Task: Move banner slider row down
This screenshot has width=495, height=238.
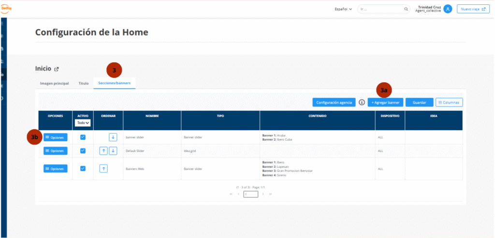Action: click(113, 137)
